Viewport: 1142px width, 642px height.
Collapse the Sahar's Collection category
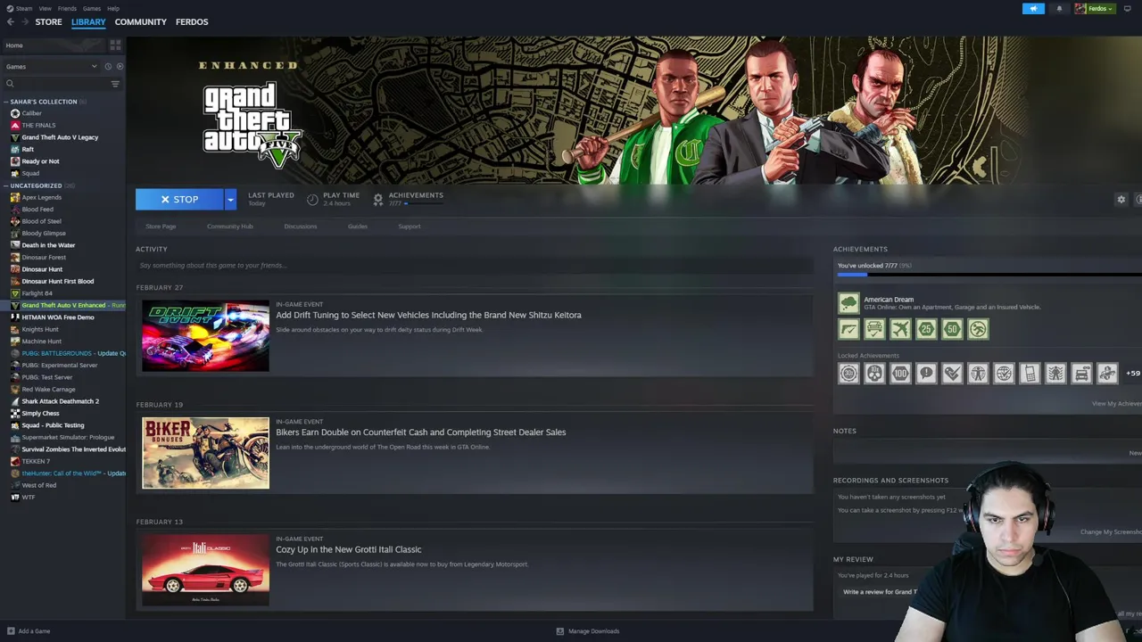[x=5, y=102]
